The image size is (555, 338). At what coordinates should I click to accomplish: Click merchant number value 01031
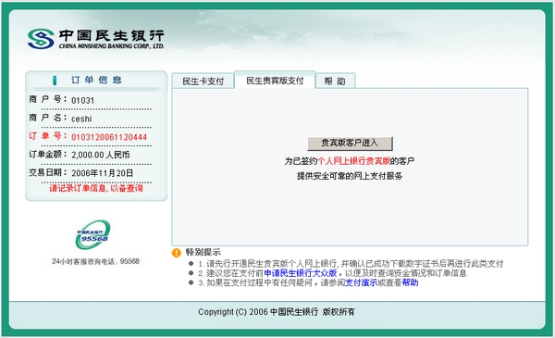point(83,101)
